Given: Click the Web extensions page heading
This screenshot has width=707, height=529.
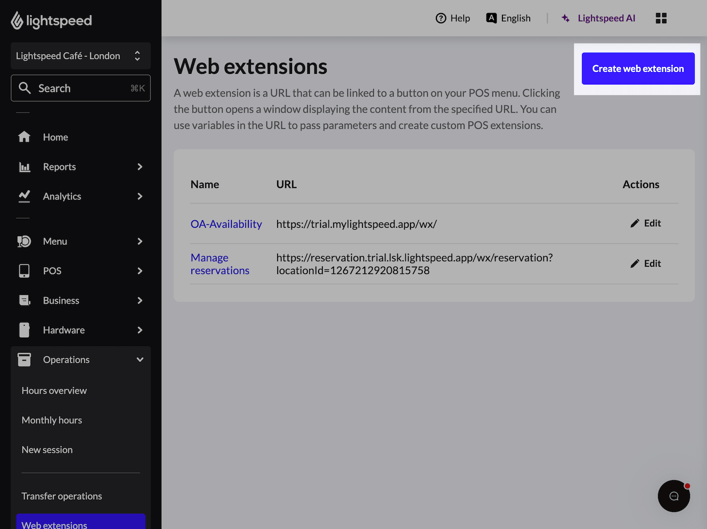Looking at the screenshot, I should click(x=250, y=66).
